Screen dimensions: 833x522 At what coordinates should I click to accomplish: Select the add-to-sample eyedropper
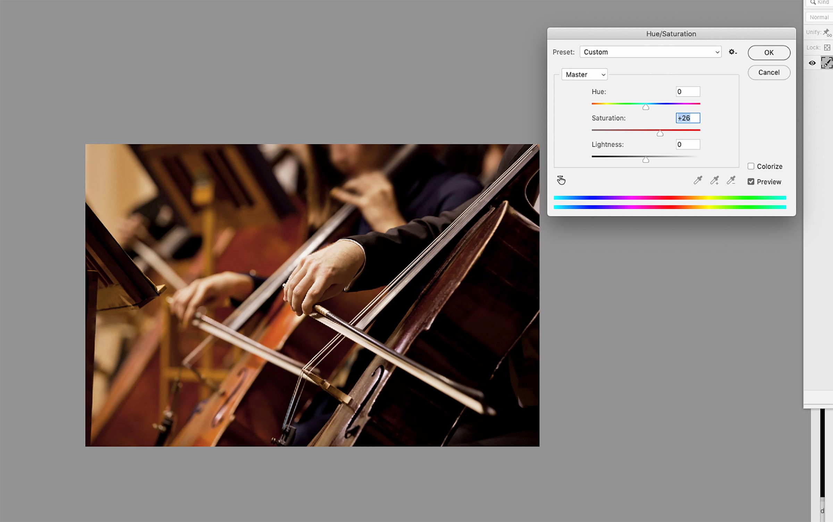pyautogui.click(x=714, y=180)
